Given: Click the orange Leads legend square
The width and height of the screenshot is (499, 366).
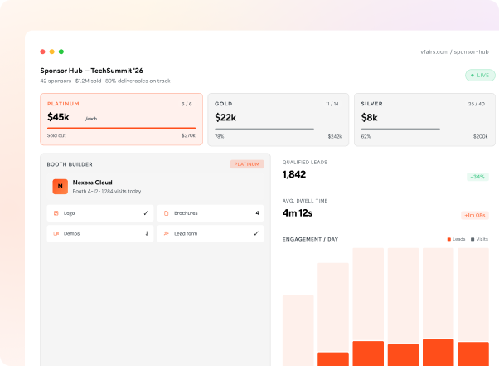Looking at the screenshot, I should coord(449,239).
